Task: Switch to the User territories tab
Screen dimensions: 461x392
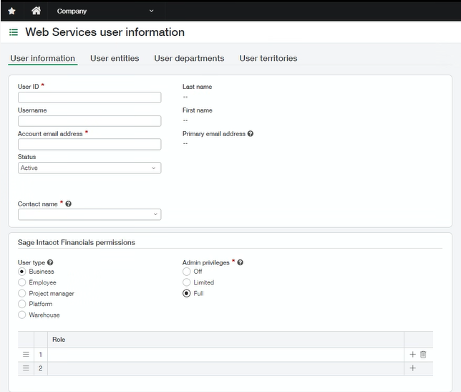Action: [x=268, y=58]
